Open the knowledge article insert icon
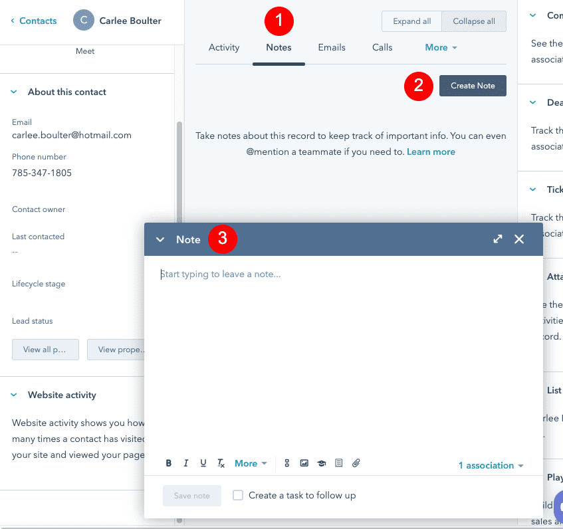The image size is (563, 529). tap(321, 463)
